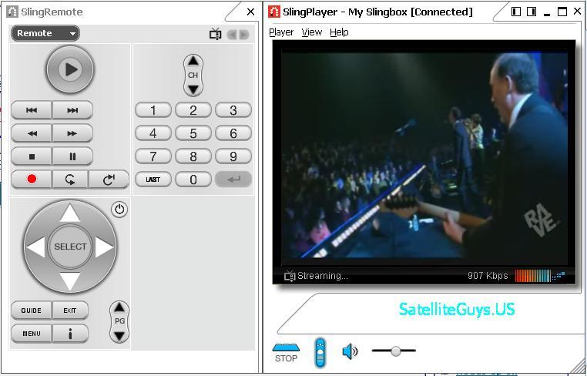Open the Player menu

point(281,32)
